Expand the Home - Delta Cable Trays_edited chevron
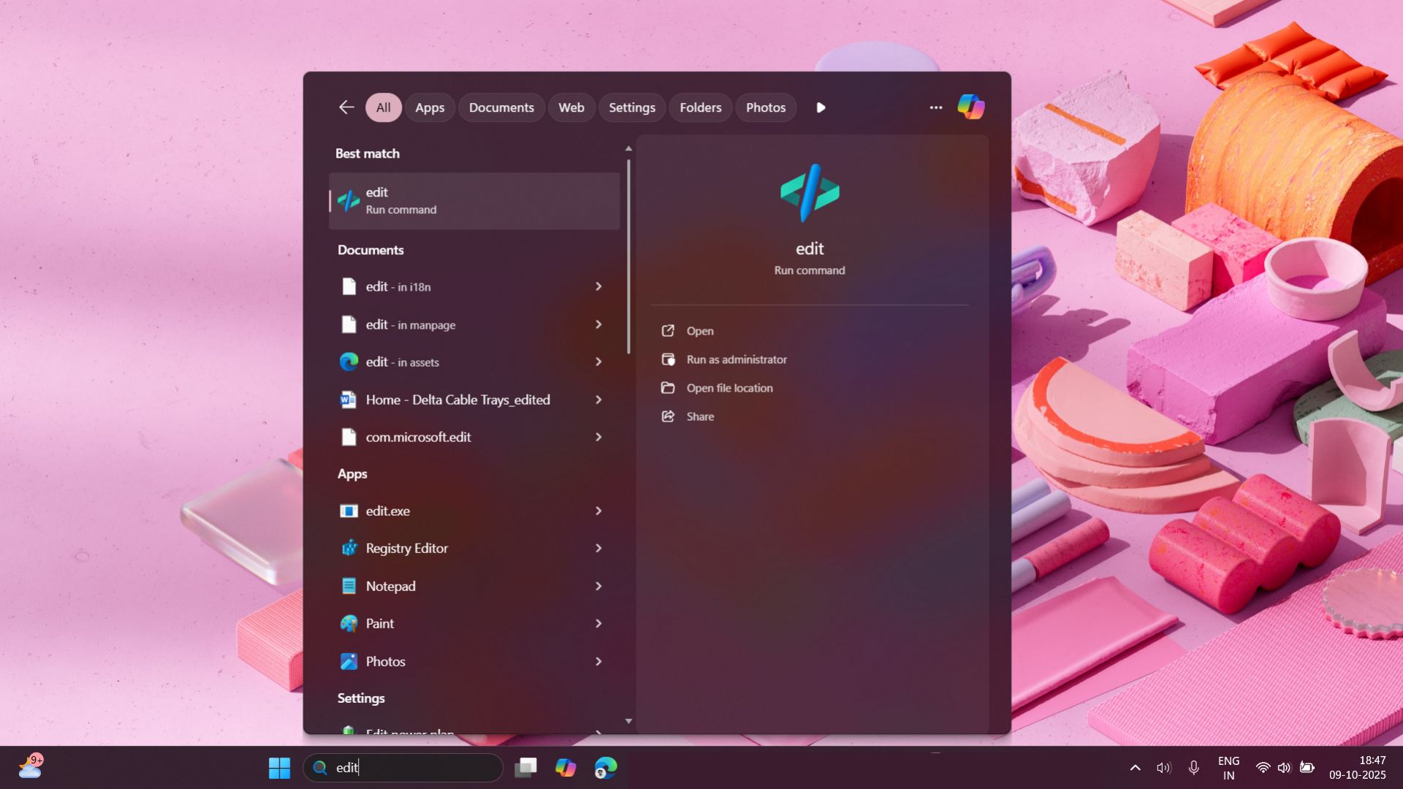Screen dimensions: 1403x789 point(598,400)
